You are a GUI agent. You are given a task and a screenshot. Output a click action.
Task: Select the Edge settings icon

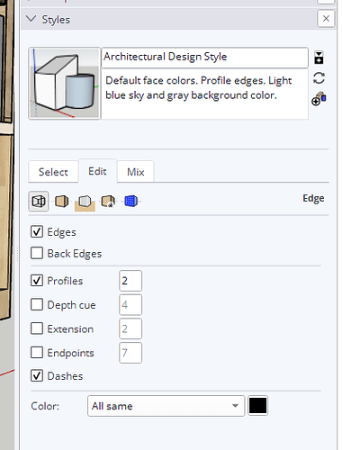[39, 201]
